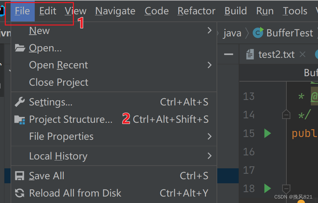Expand the File Properties submenu
The width and height of the screenshot is (318, 203).
tap(210, 136)
